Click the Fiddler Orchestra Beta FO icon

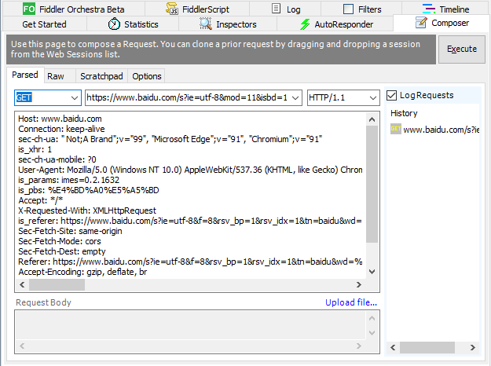coord(29,9)
